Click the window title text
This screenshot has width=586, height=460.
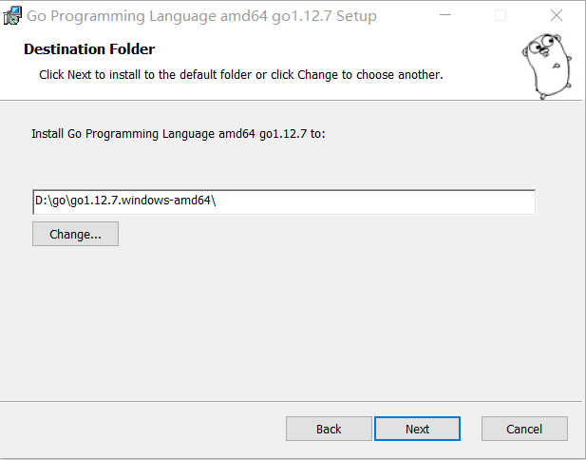(201, 16)
